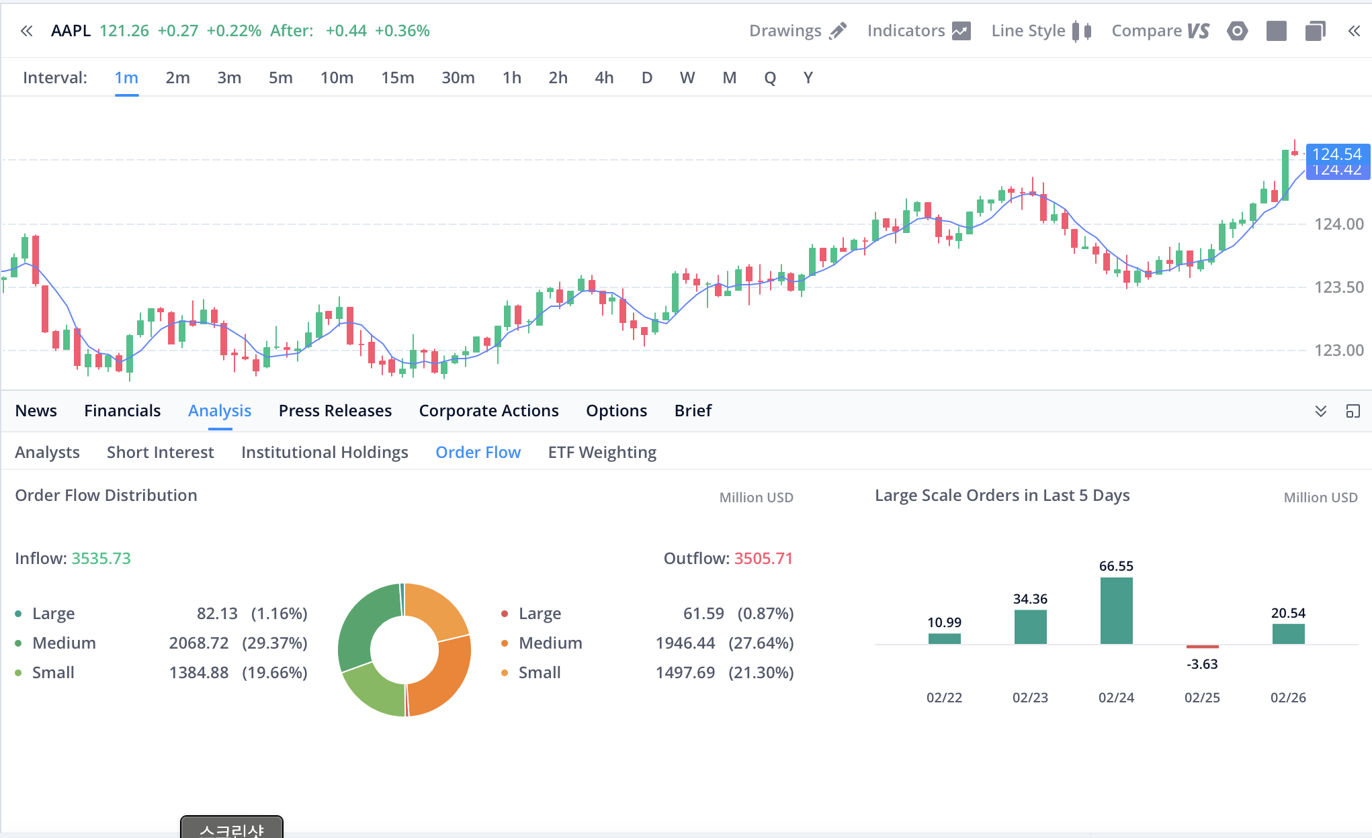This screenshot has width=1372, height=838.
Task: Show Institutional Holdings sub-tab
Action: 325,453
